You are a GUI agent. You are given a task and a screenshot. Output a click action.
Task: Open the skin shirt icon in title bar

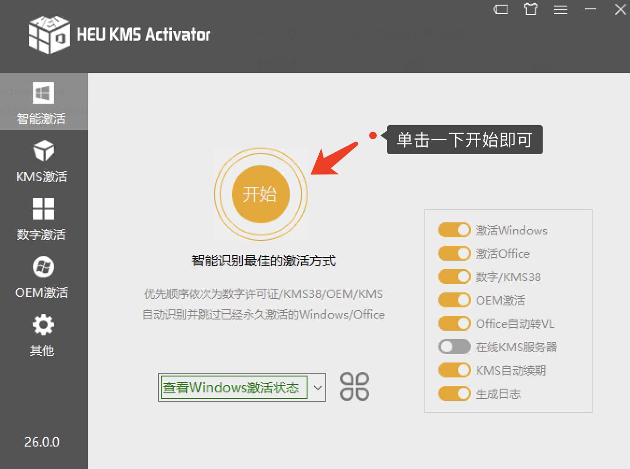[531, 9]
